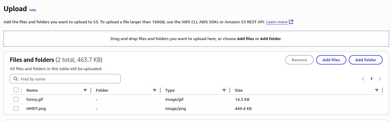The height and width of the screenshot is (122, 391).
Task: Focus the Find by name field
Action: click(x=65, y=79)
